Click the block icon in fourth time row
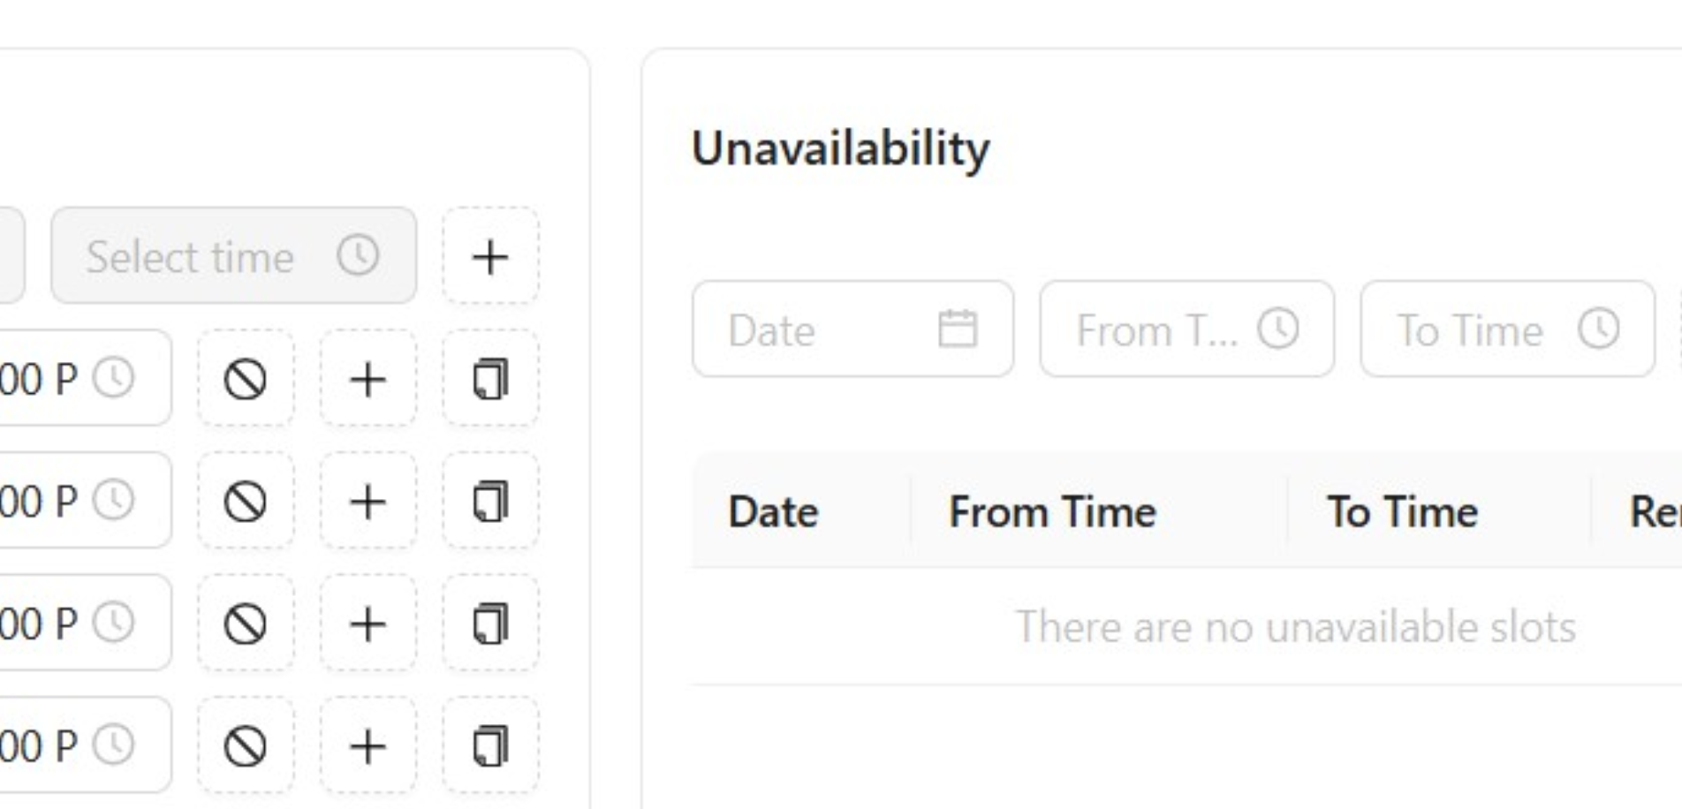The width and height of the screenshot is (1682, 809). pos(246,746)
